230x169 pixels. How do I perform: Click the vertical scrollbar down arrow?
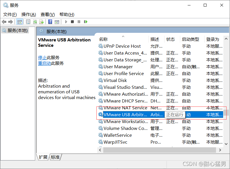226,144
